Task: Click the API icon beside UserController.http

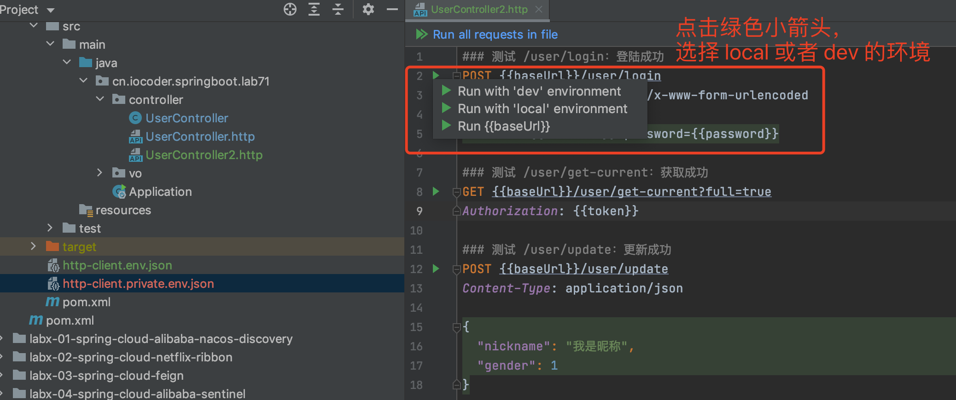Action: (x=135, y=137)
